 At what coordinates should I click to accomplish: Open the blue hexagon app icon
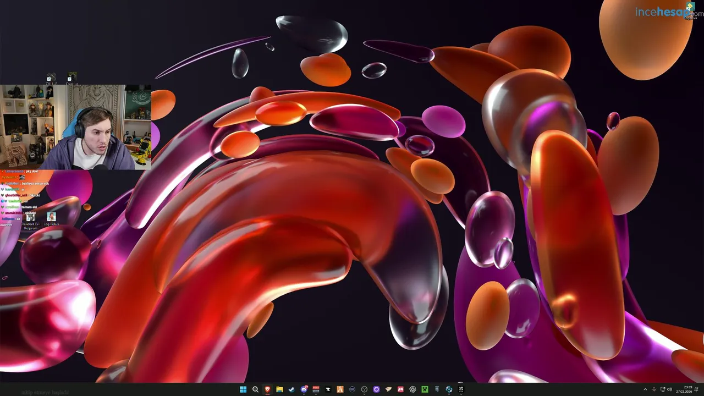click(x=449, y=389)
